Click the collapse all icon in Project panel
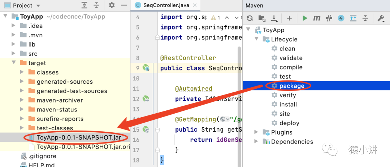The width and height of the screenshot is (390, 167). click(x=96, y=5)
